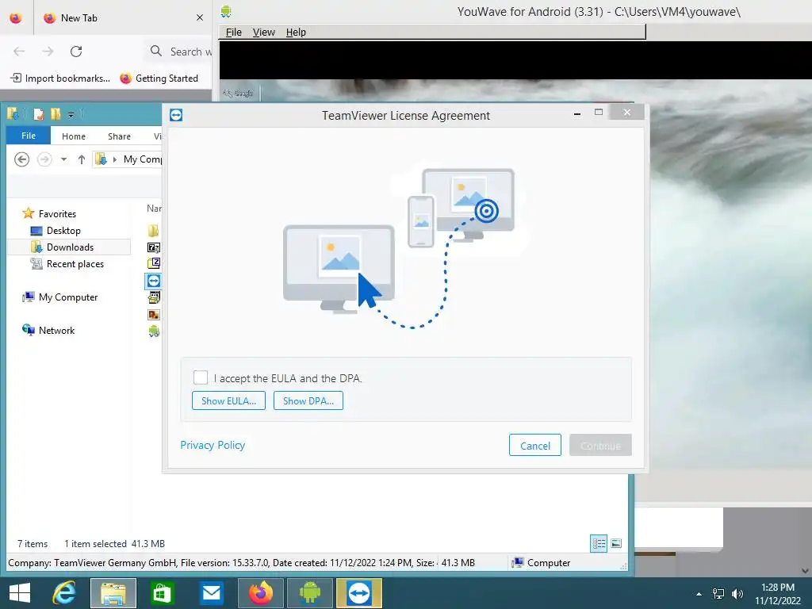Click Import bookmarks... in Firefox toolbar

[60, 79]
